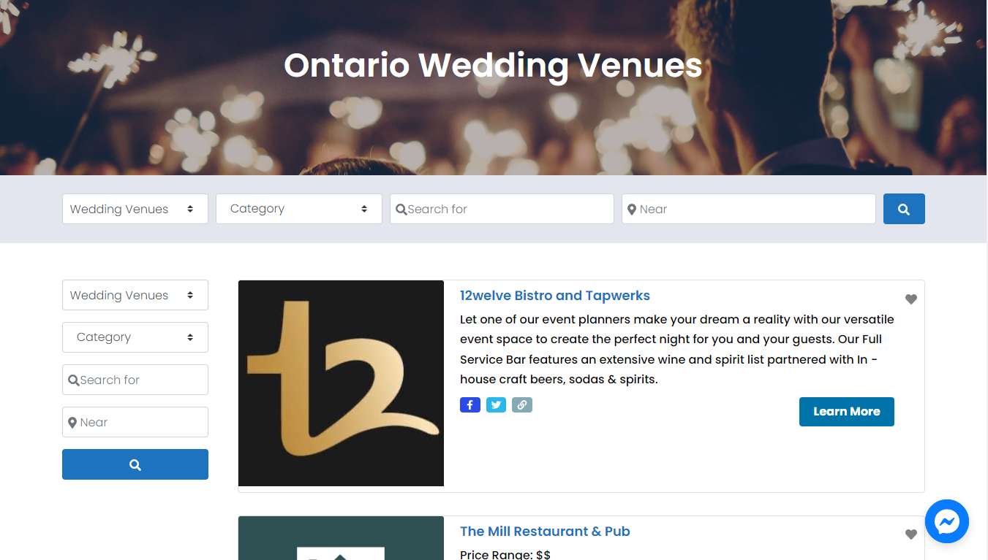Click location pin in top Near field
988x560 pixels.
pos(632,210)
